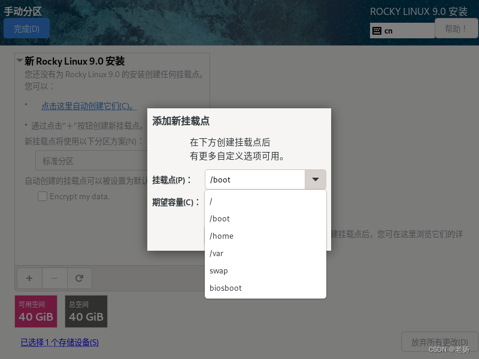
Task: Click the 挂载点(P) label
Action: point(172,180)
